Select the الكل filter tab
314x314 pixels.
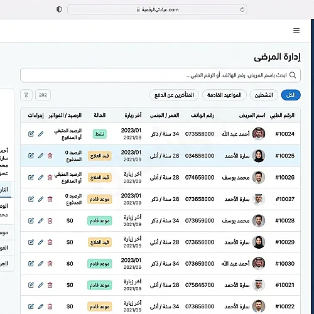coord(291,95)
